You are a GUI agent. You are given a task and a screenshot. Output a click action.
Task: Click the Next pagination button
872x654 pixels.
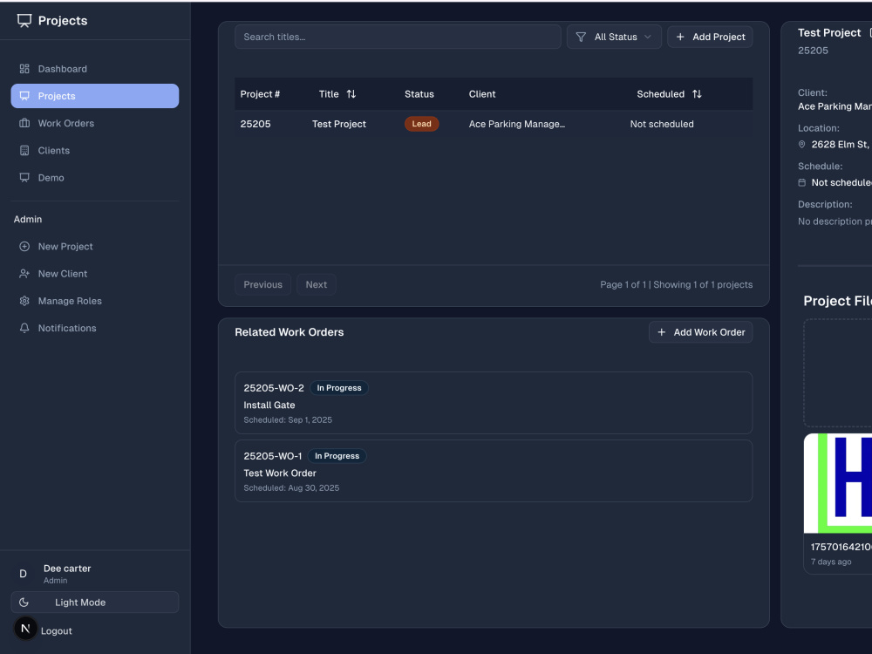tap(316, 285)
